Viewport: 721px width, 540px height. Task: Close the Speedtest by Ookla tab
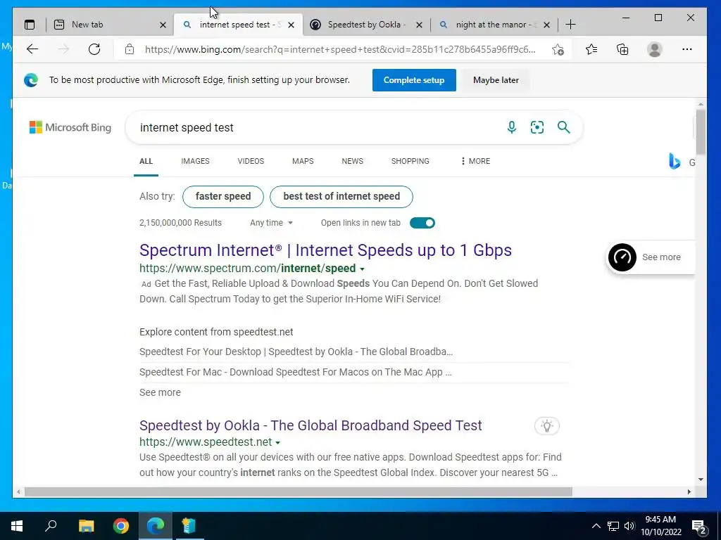[419, 25]
